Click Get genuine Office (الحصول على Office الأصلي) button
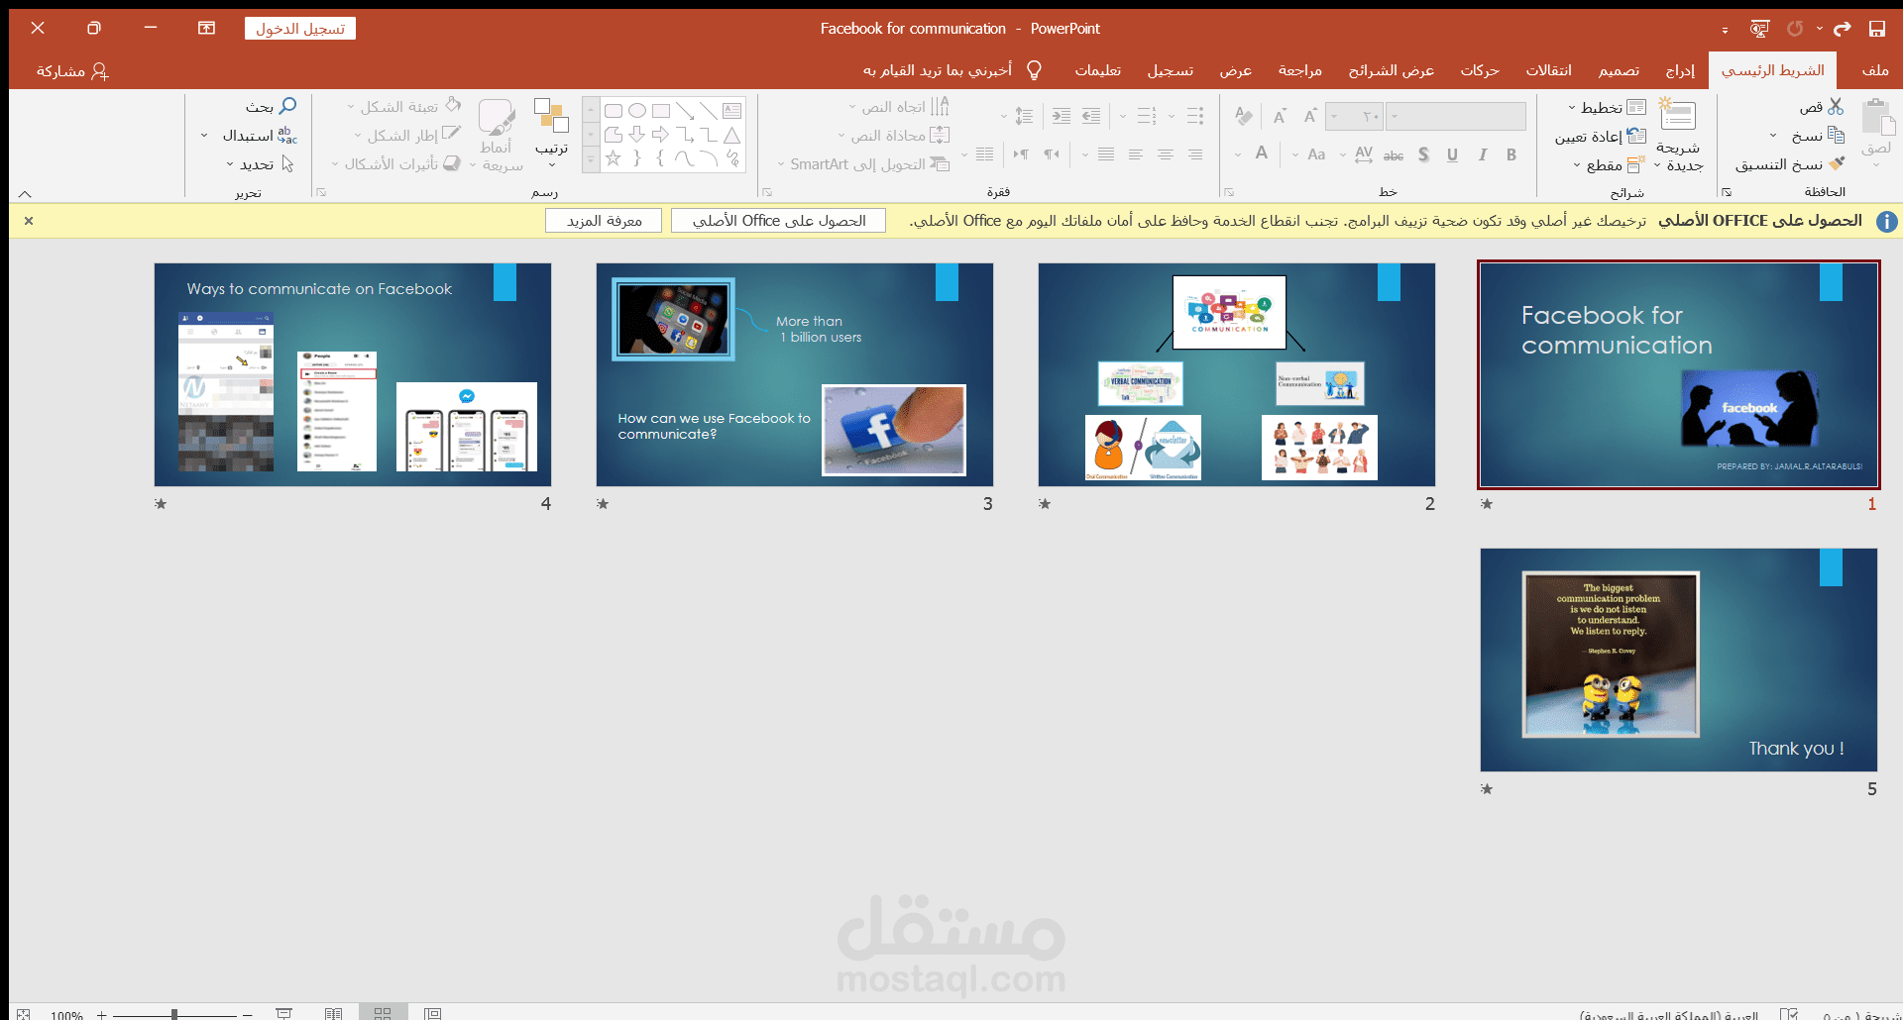 [x=778, y=221]
